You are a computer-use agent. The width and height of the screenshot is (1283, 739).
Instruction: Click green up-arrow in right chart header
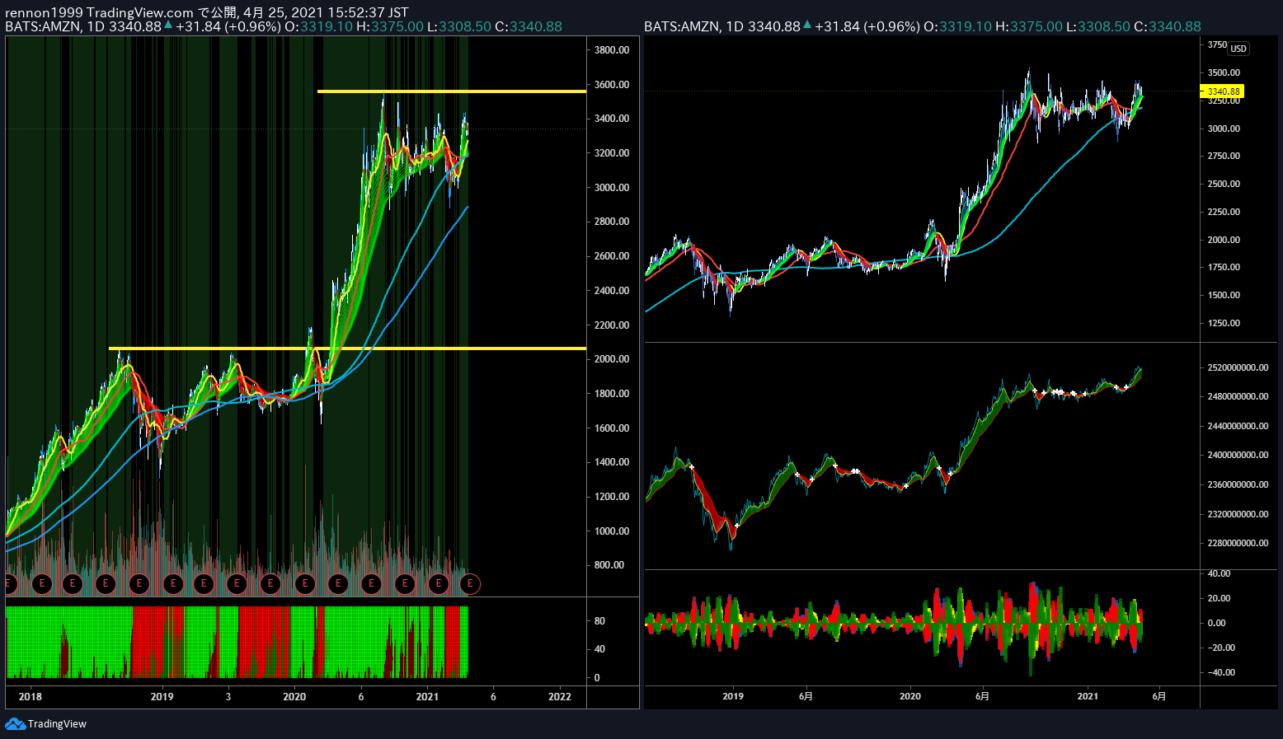(x=807, y=26)
